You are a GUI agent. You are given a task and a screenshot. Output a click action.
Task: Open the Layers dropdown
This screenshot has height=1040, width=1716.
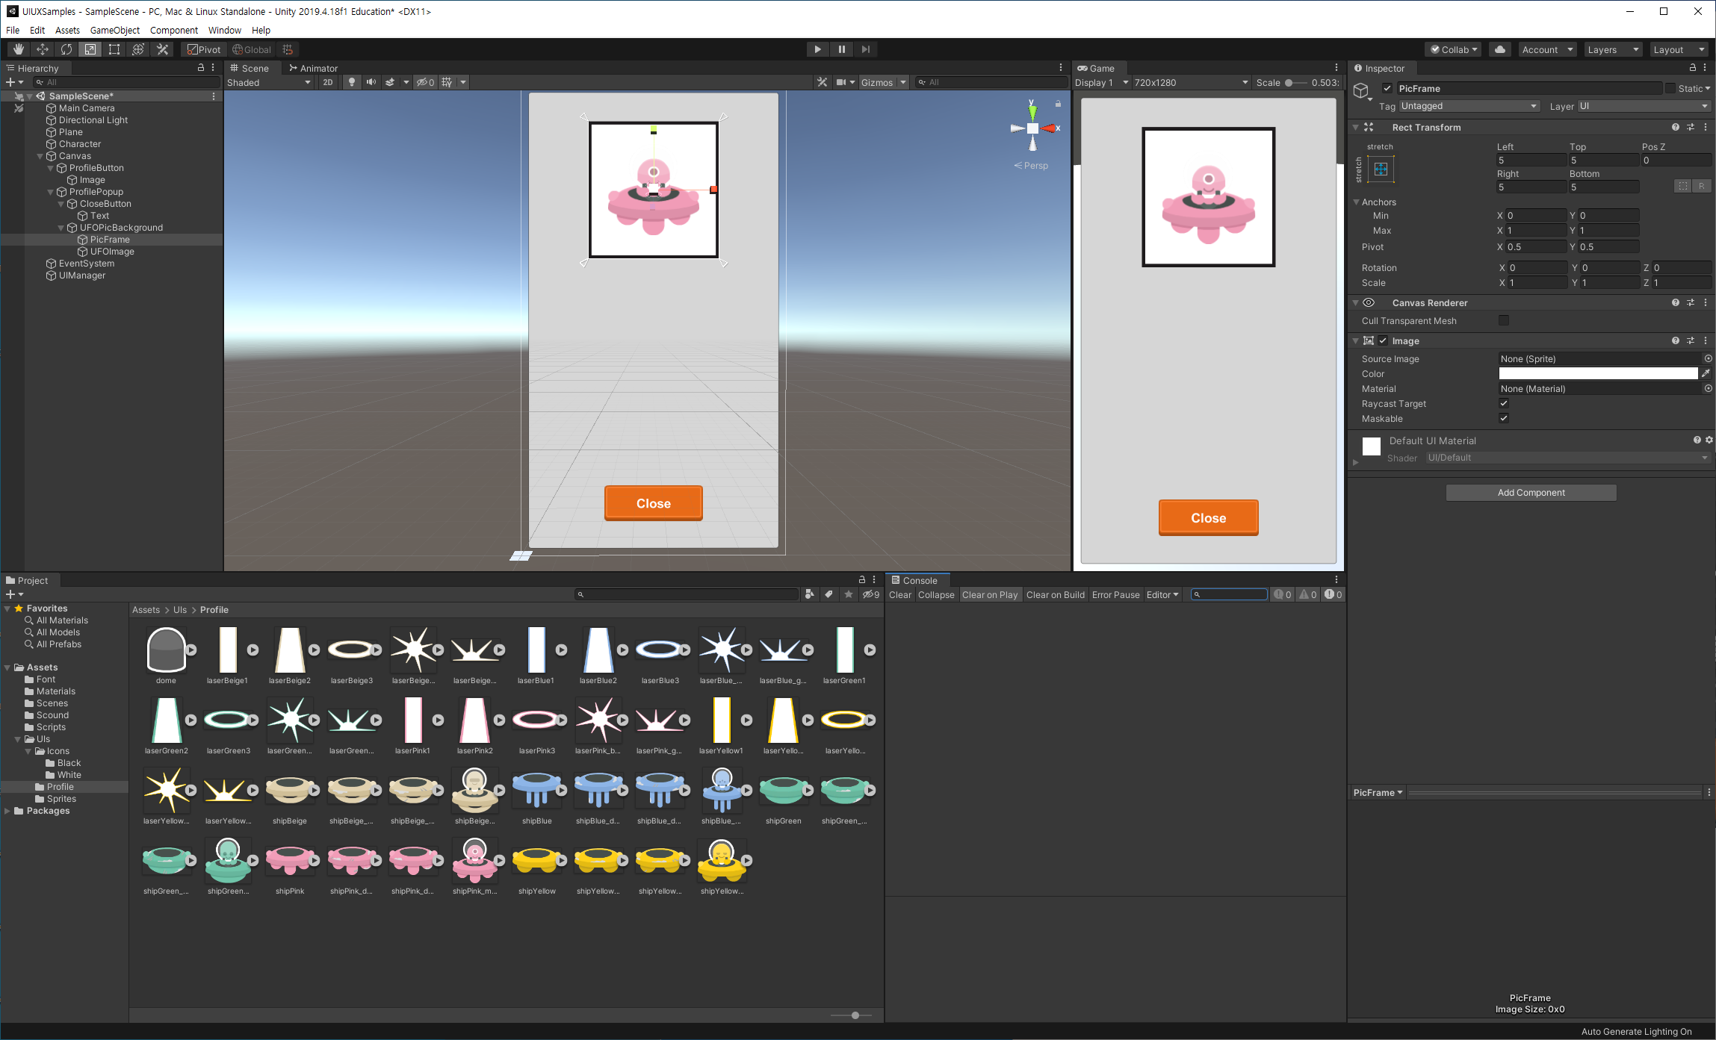point(1612,49)
